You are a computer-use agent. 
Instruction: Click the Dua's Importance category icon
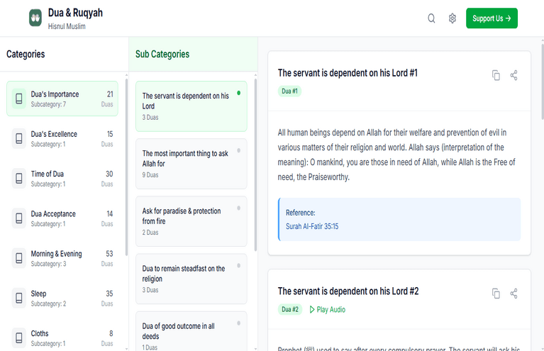(x=18, y=99)
